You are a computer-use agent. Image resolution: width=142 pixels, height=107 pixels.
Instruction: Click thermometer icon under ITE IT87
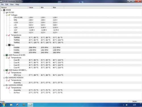click(9, 35)
